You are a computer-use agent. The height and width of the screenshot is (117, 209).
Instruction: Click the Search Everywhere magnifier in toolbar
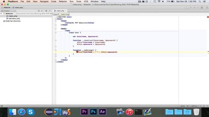point(207,7)
